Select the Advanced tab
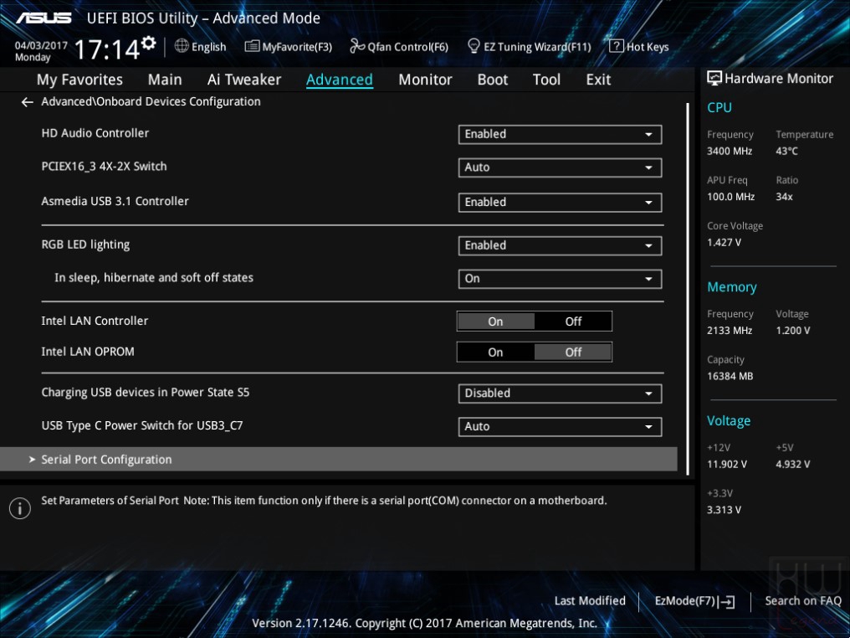 click(340, 80)
